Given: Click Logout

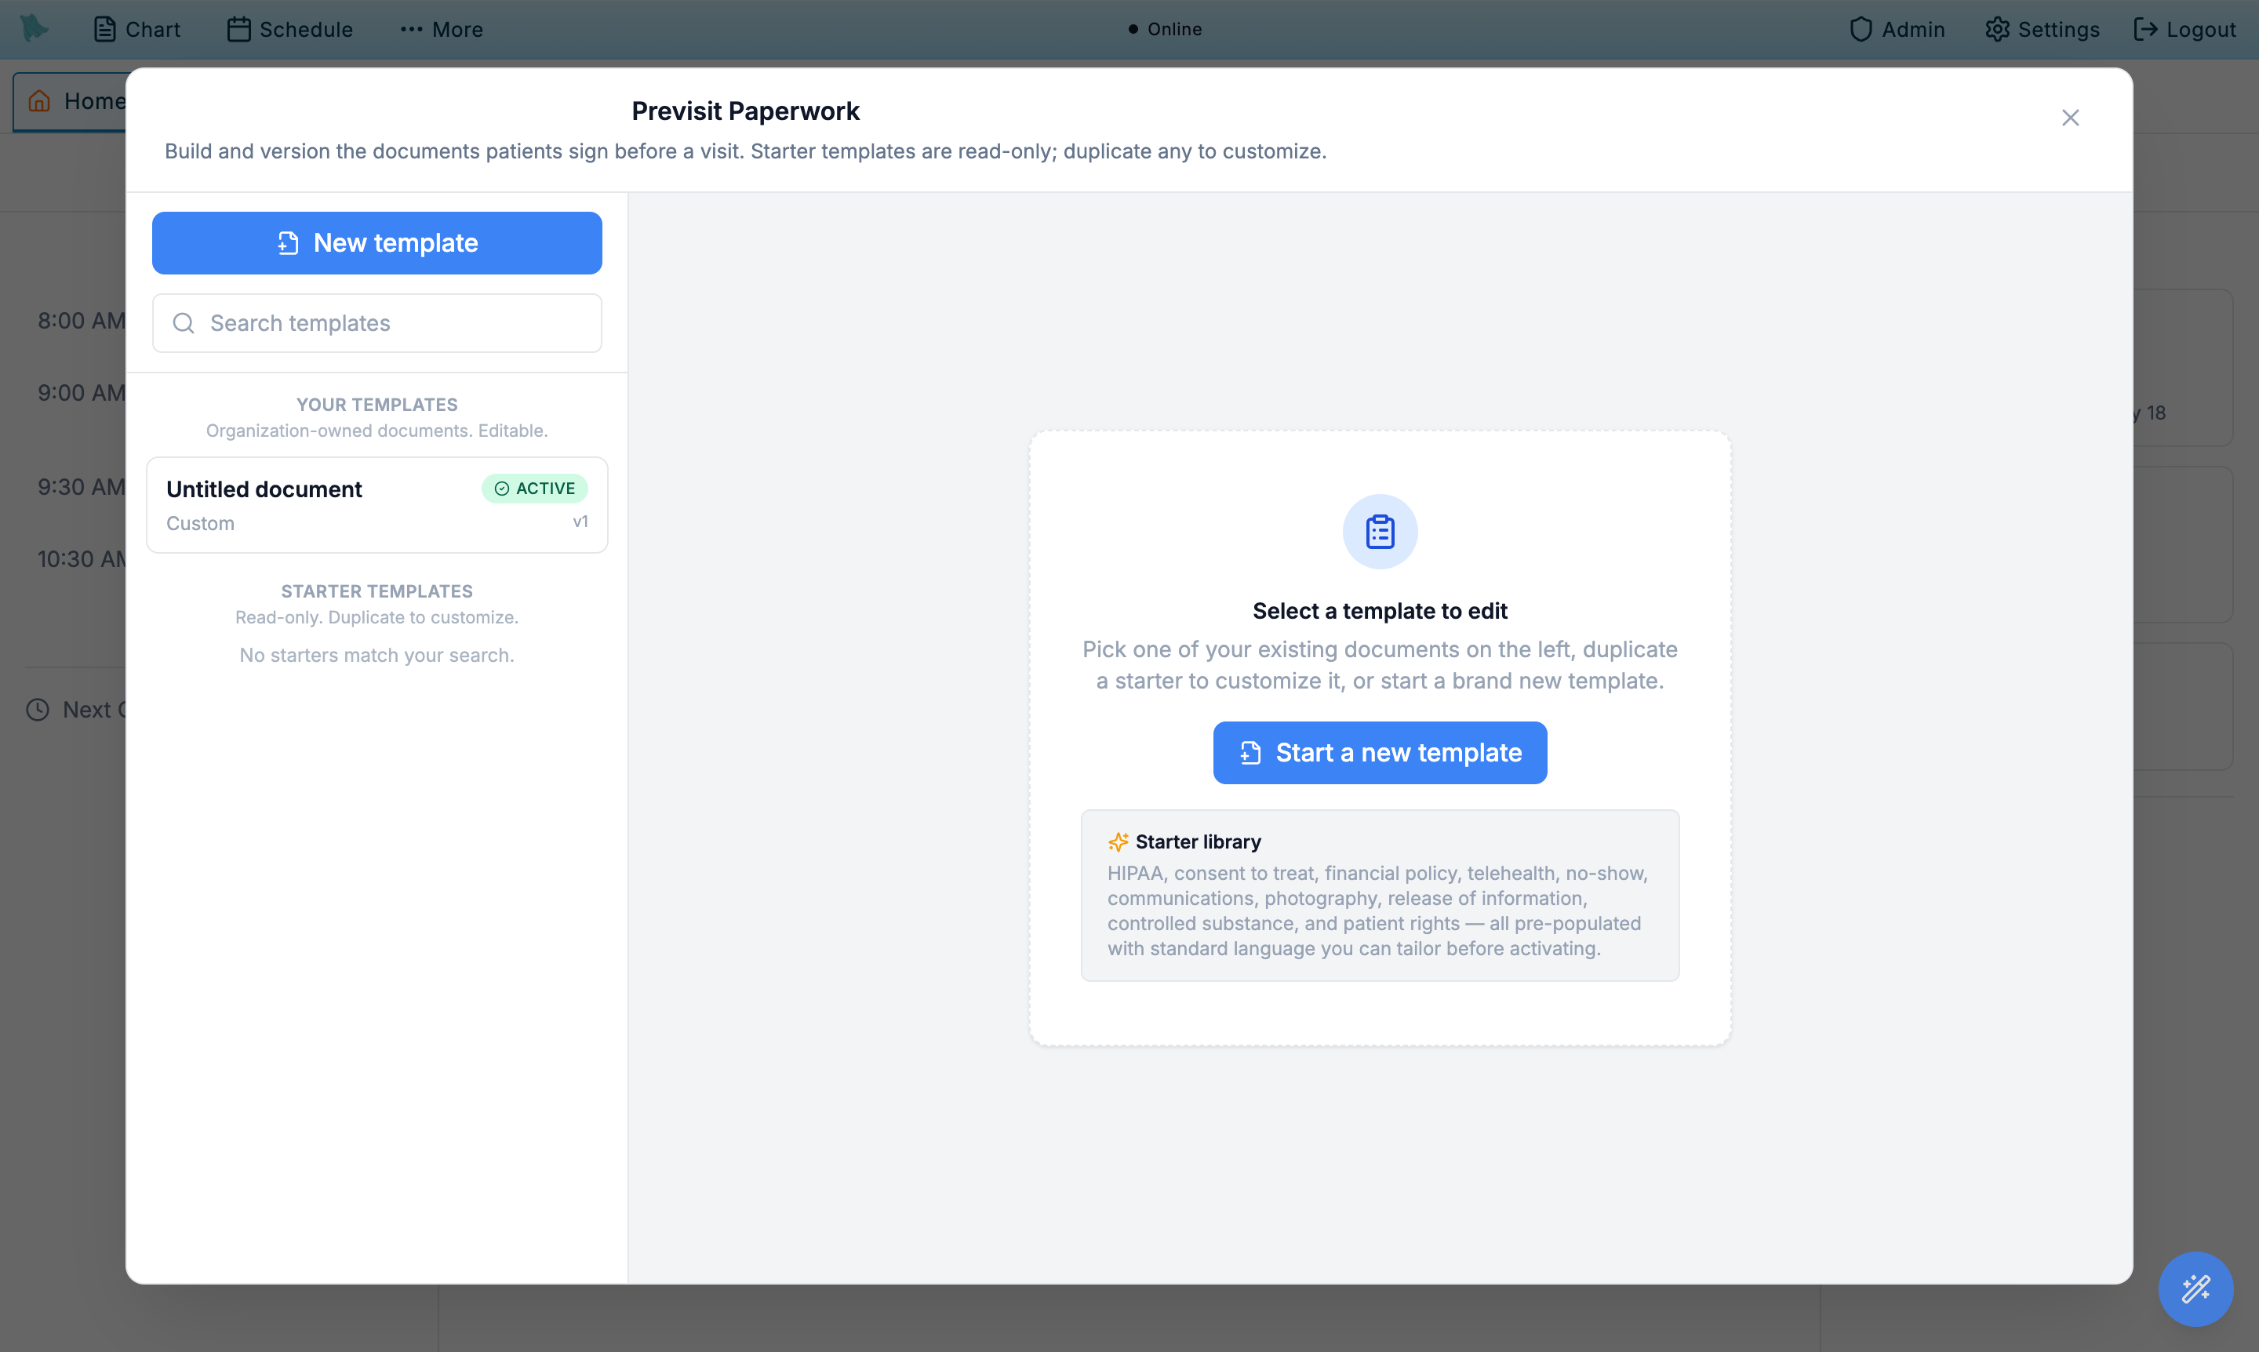Looking at the screenshot, I should pos(2184,29).
